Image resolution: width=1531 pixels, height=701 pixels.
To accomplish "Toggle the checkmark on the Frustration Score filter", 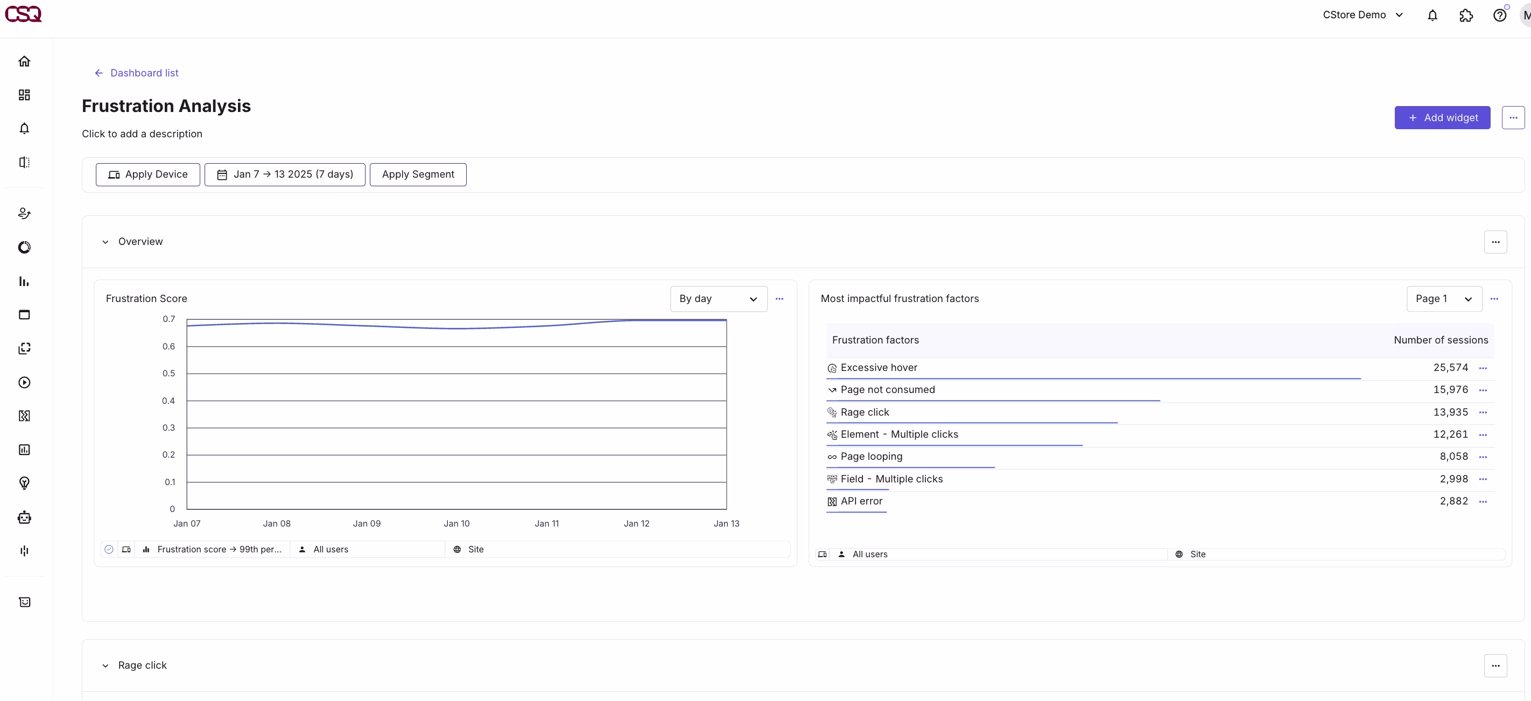I will (x=109, y=549).
